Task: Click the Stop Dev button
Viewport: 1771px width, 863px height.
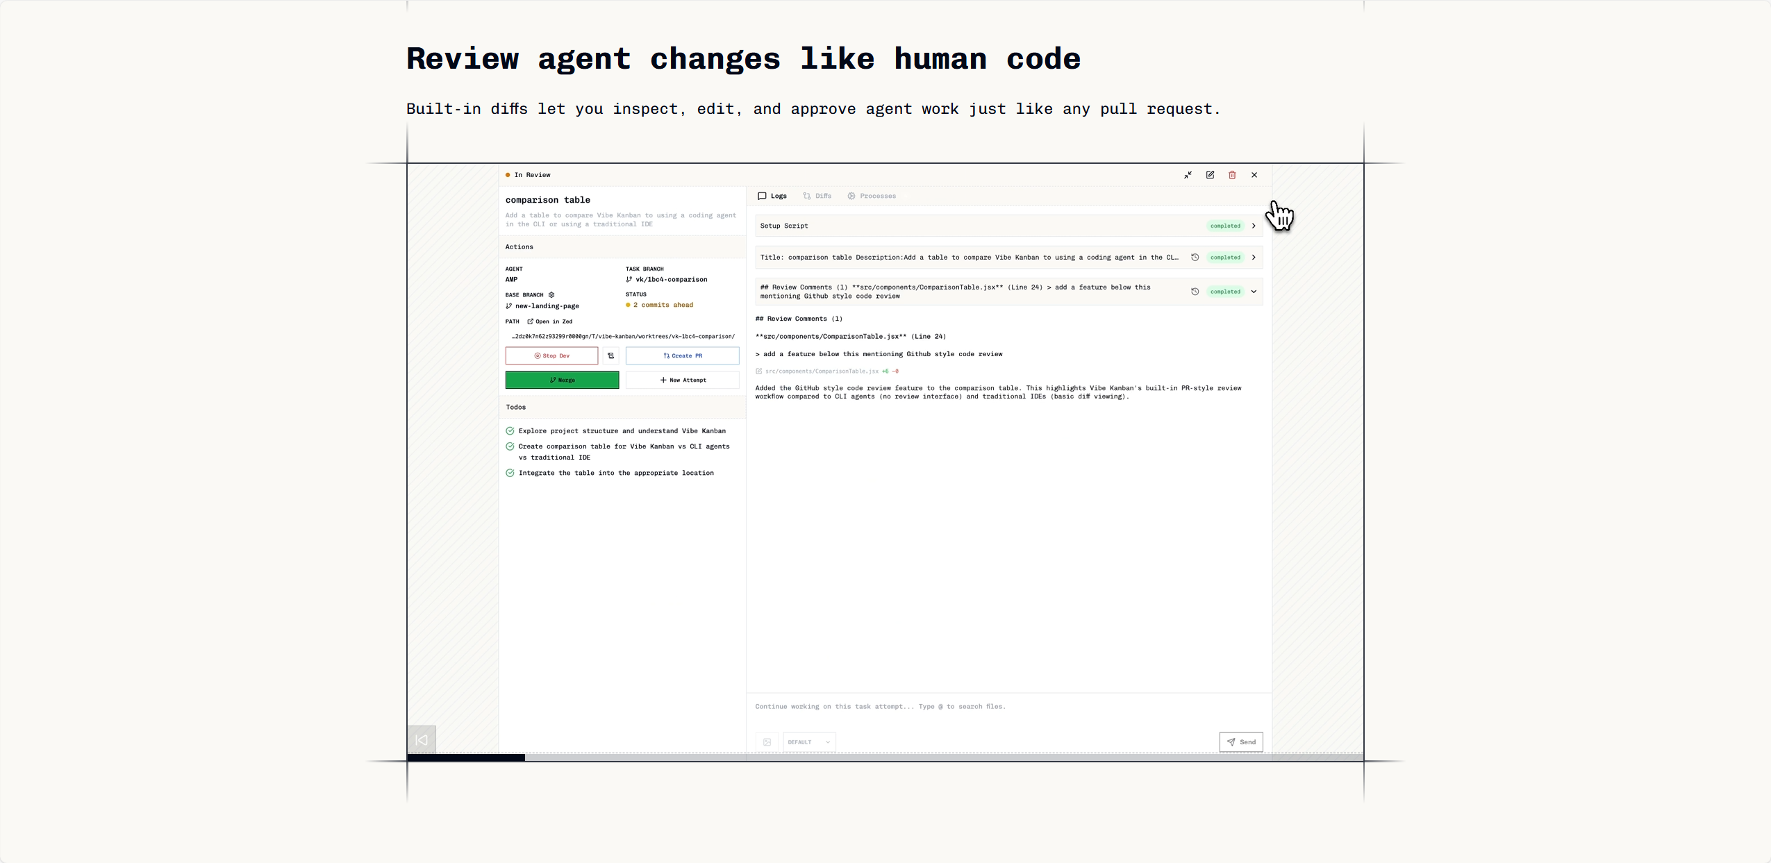Action: [x=551, y=355]
